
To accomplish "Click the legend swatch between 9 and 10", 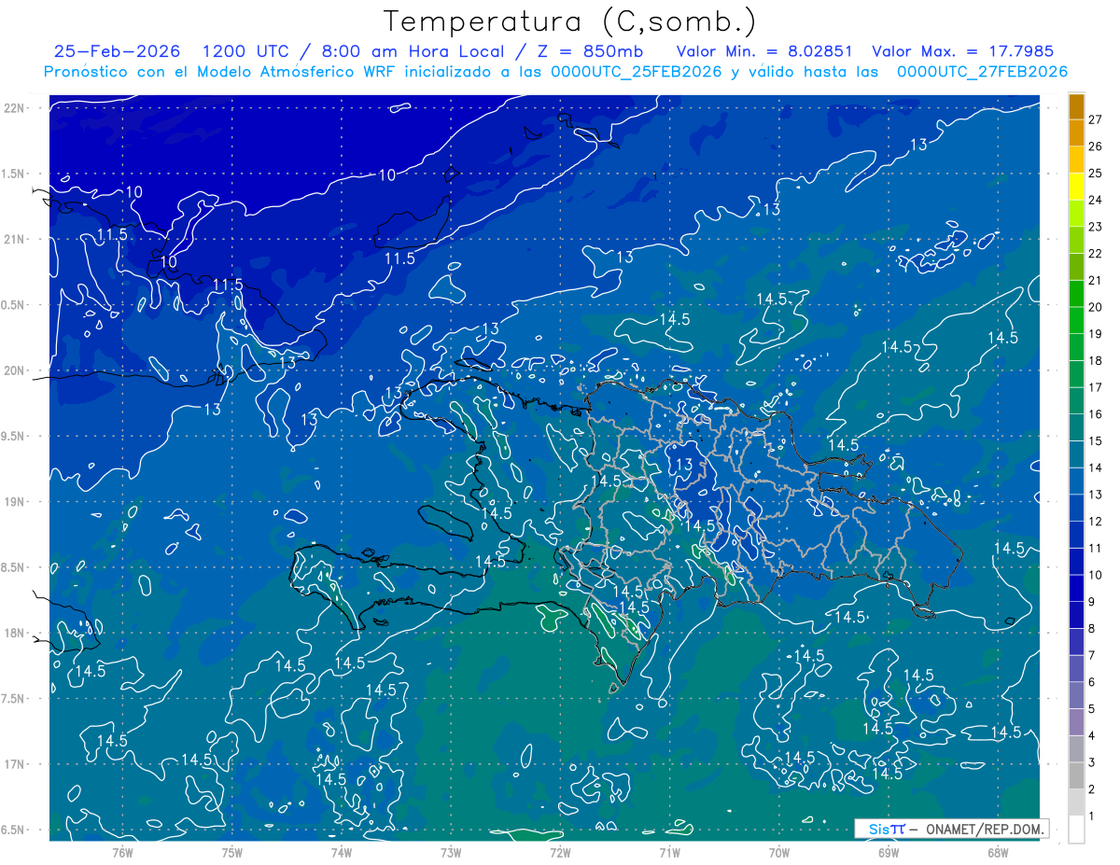I will (x=1076, y=589).
